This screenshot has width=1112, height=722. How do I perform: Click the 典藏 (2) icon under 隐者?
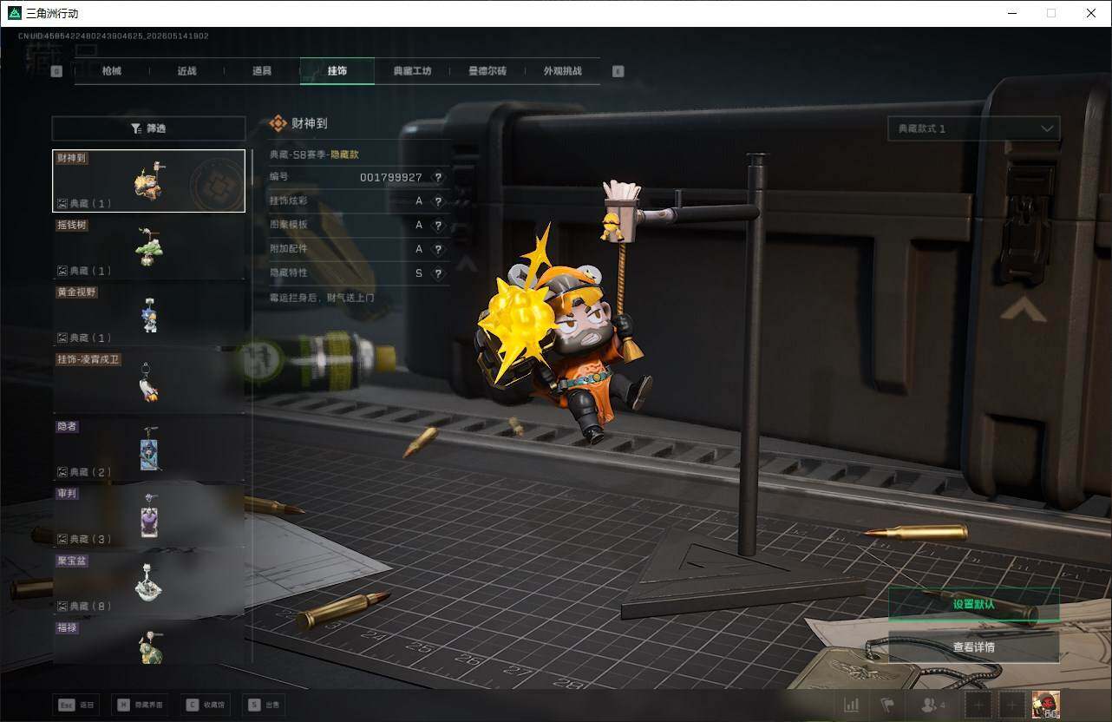pos(62,472)
